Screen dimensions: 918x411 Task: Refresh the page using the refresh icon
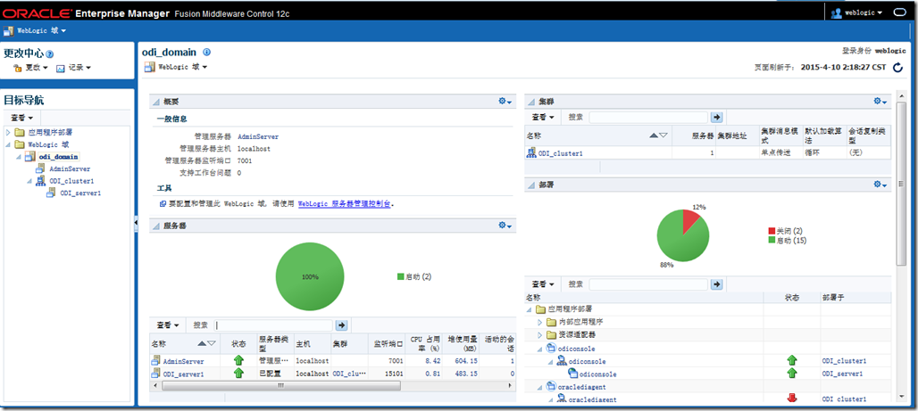[x=897, y=67]
